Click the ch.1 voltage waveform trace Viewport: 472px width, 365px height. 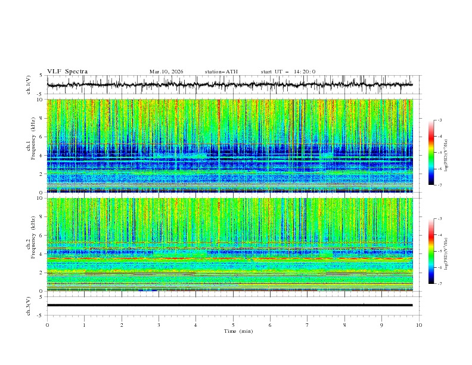[229, 85]
